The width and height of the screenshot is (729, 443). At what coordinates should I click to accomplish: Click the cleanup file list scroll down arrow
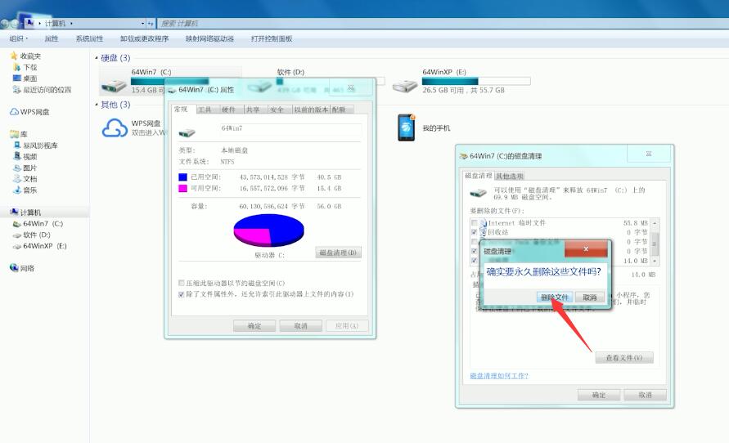pos(655,261)
